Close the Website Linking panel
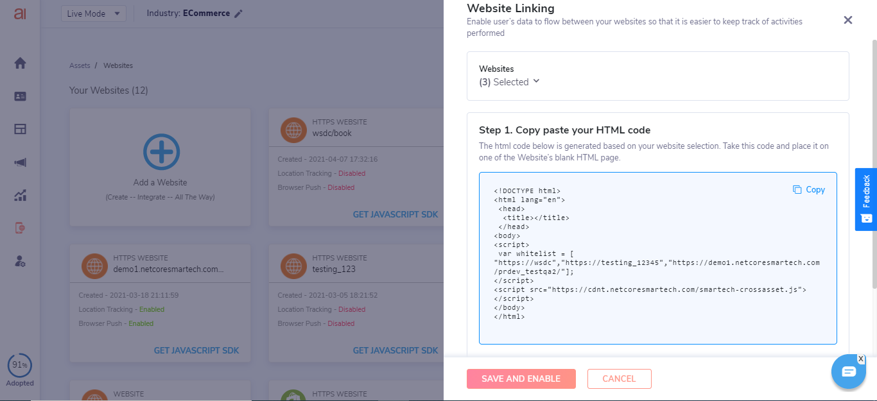 [847, 20]
